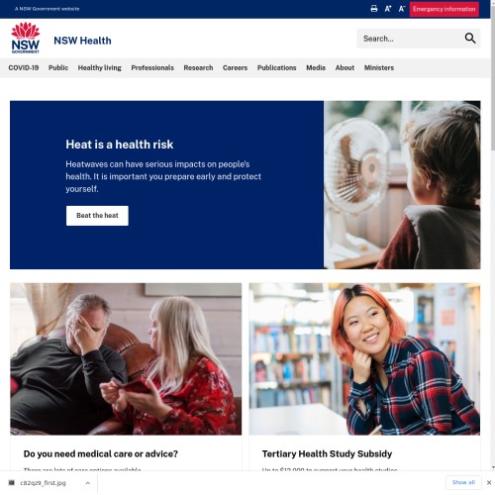This screenshot has height=495, width=495.
Task: Open the Healthy living menu
Action: (100, 67)
